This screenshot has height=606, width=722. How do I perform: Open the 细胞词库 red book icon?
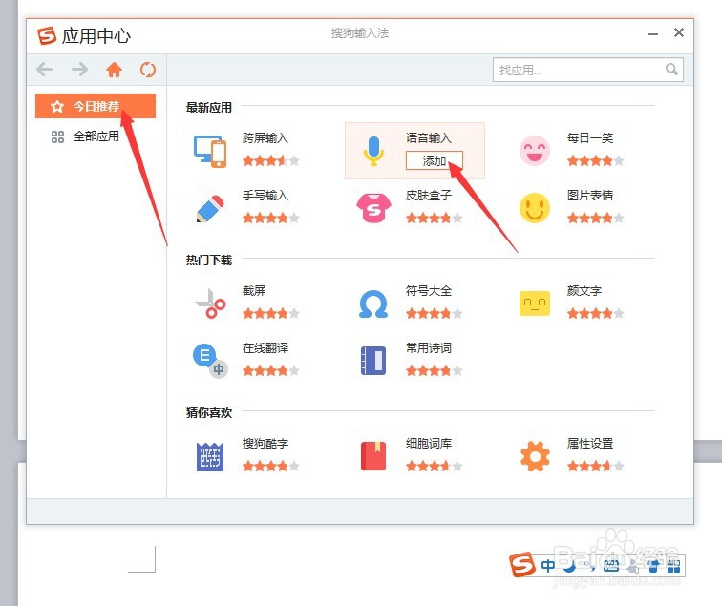click(373, 456)
